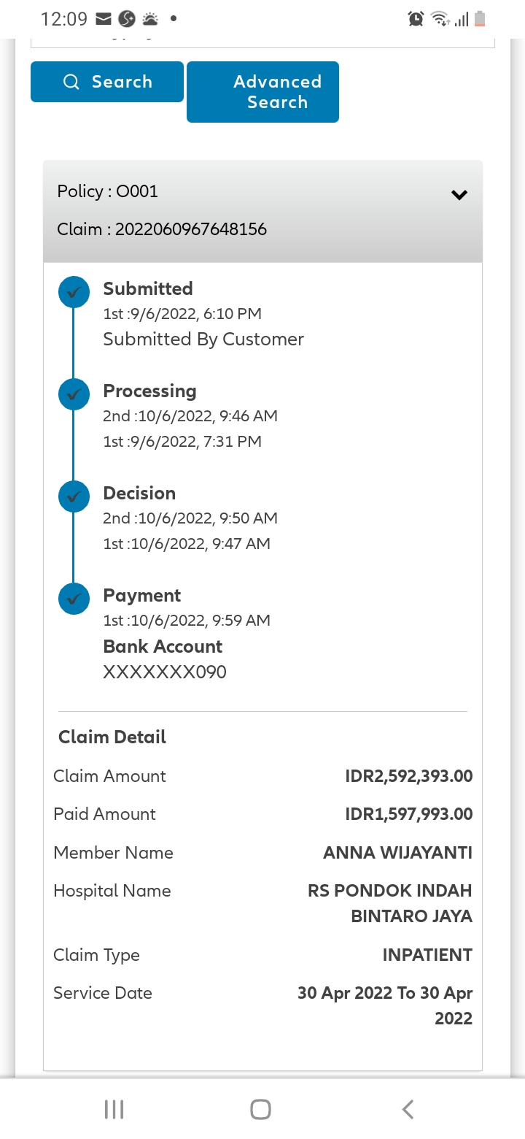Tap the Policy : O001 header row
The height and width of the screenshot is (1139, 525).
tap(108, 191)
